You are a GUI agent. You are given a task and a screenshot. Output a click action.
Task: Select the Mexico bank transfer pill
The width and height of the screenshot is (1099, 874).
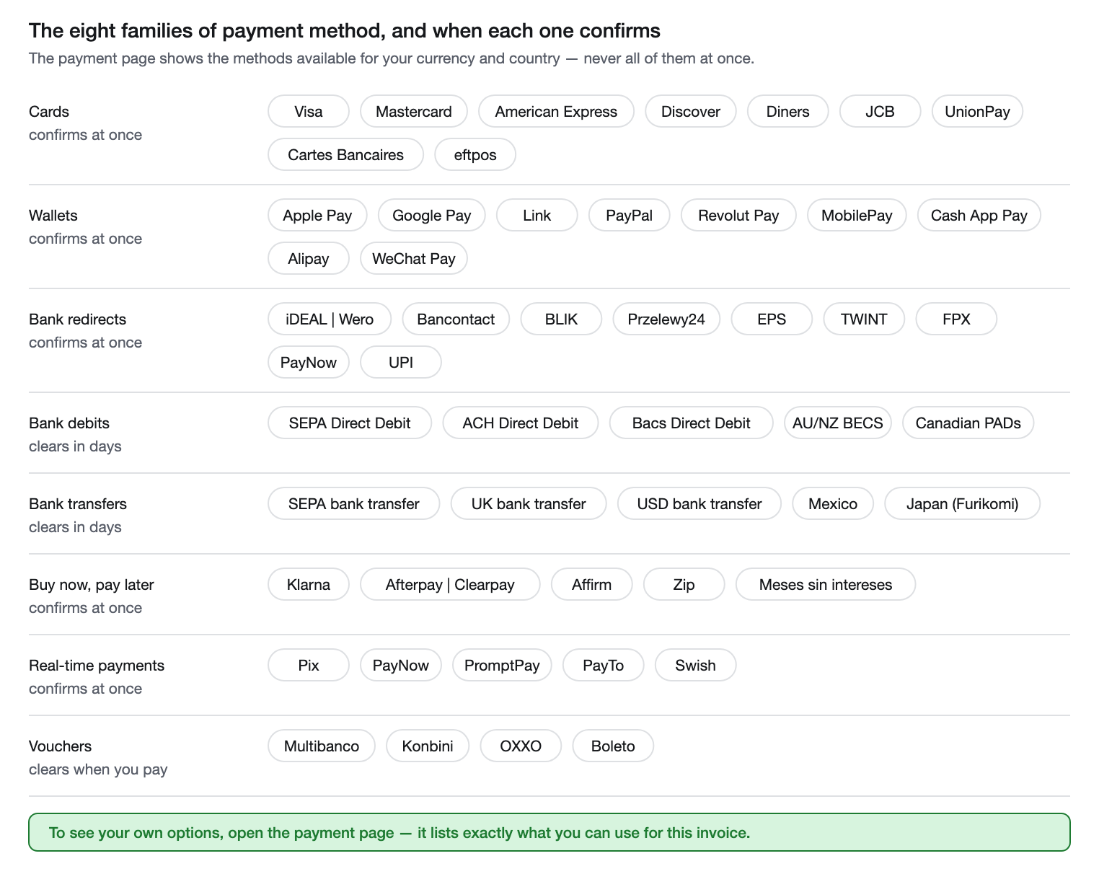(833, 503)
